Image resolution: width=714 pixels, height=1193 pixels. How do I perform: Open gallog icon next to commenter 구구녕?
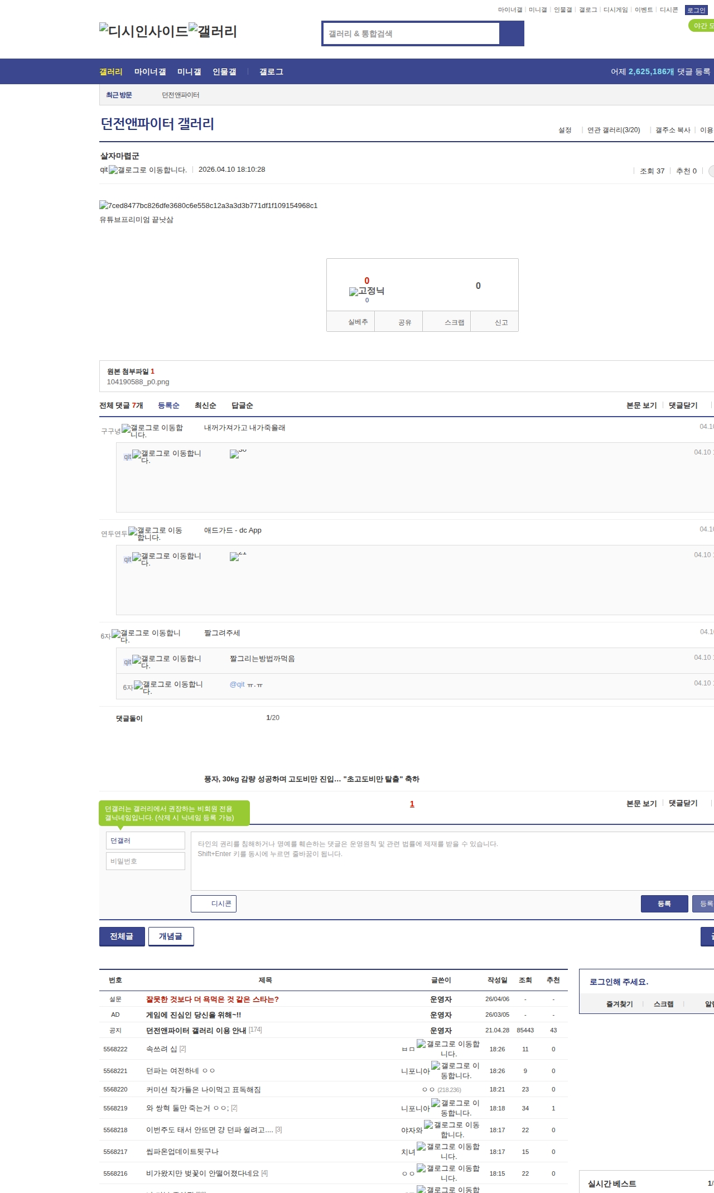coord(152,430)
